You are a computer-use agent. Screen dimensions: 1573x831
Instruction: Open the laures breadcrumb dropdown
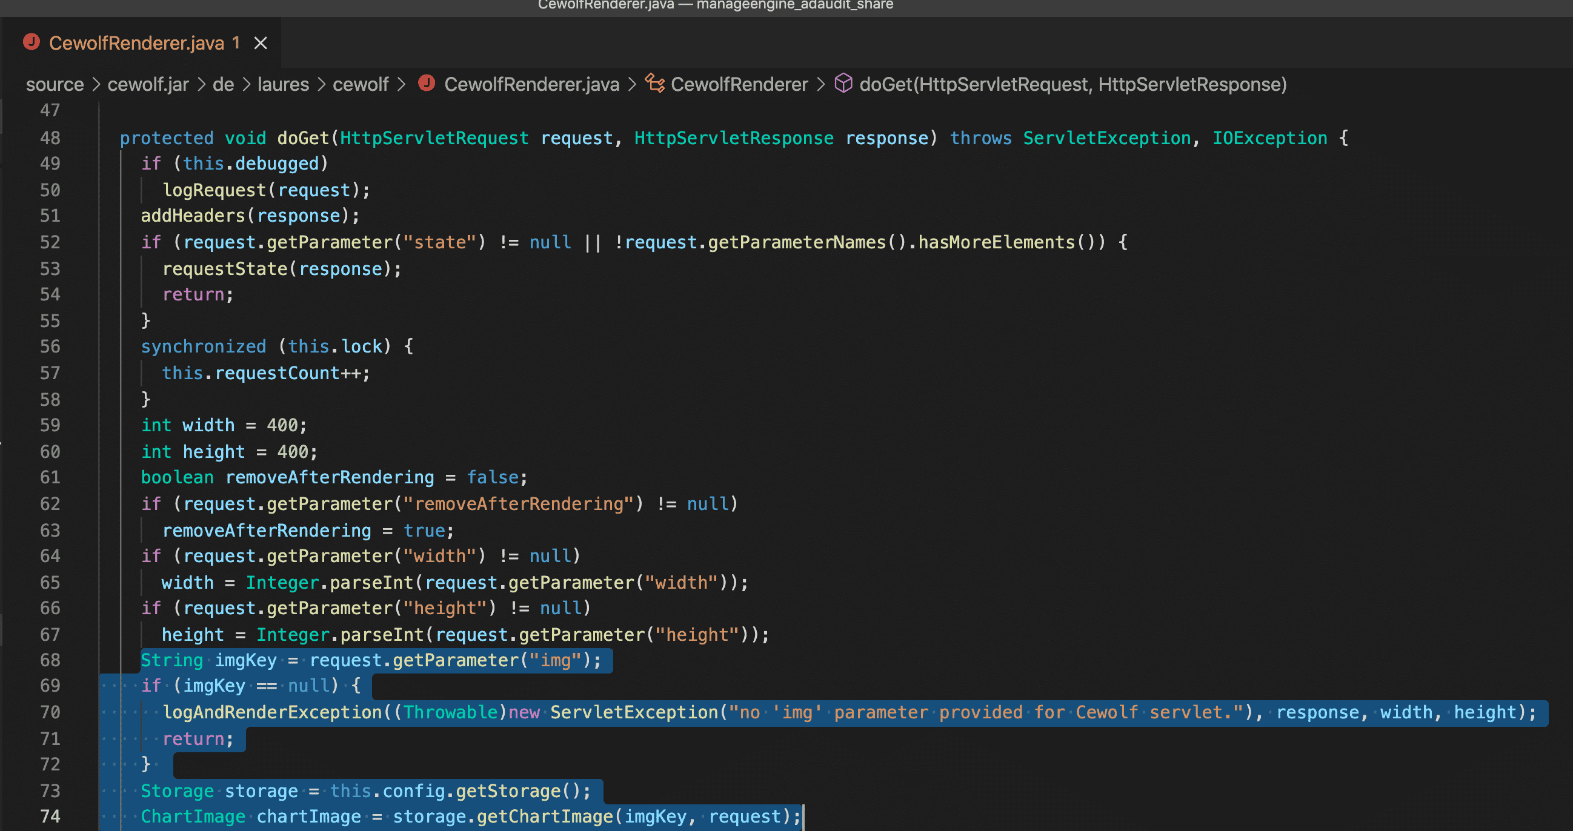[283, 84]
